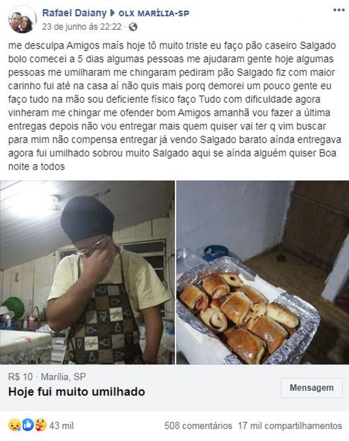Click the triangle arrow beside author name
Screen dimensions: 349x441
coord(112,14)
